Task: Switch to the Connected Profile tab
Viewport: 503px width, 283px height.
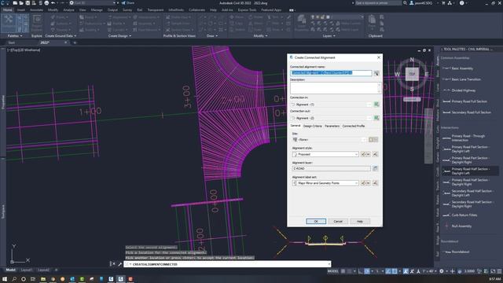Action: click(354, 126)
